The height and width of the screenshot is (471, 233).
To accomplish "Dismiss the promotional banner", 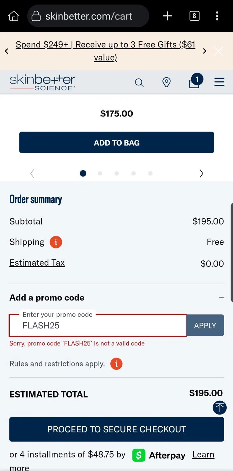I will [x=219, y=51].
